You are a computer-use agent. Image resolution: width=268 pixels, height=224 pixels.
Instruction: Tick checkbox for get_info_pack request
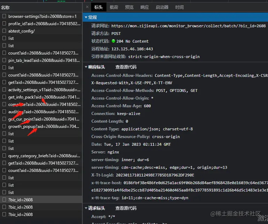click(x=4, y=97)
